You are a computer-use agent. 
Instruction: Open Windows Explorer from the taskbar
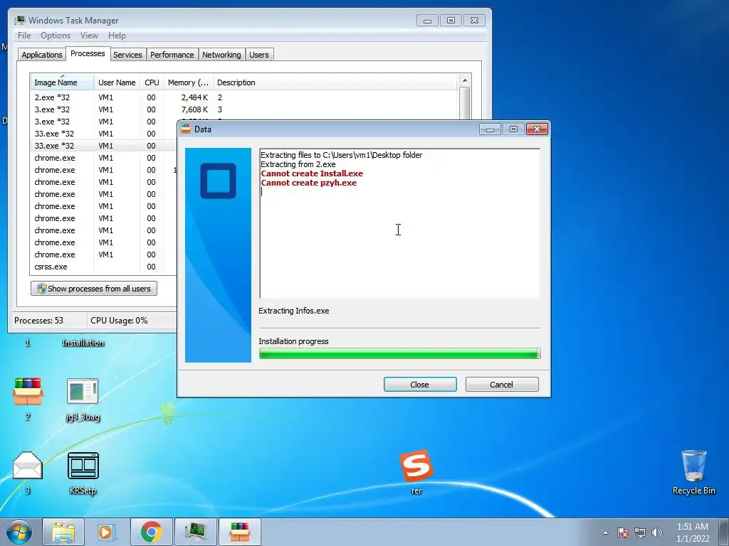[63, 532]
